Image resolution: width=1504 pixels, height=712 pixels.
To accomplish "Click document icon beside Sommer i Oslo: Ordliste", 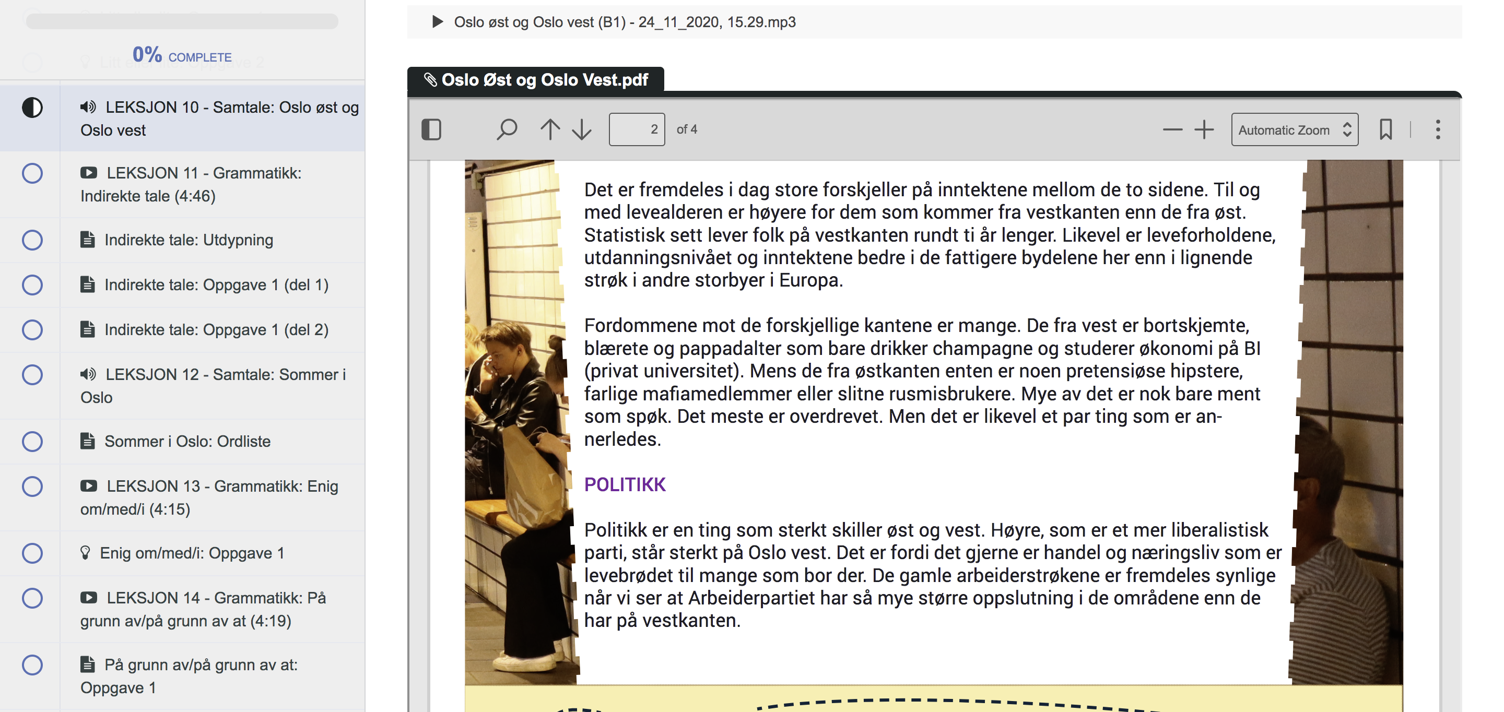I will tap(88, 441).
